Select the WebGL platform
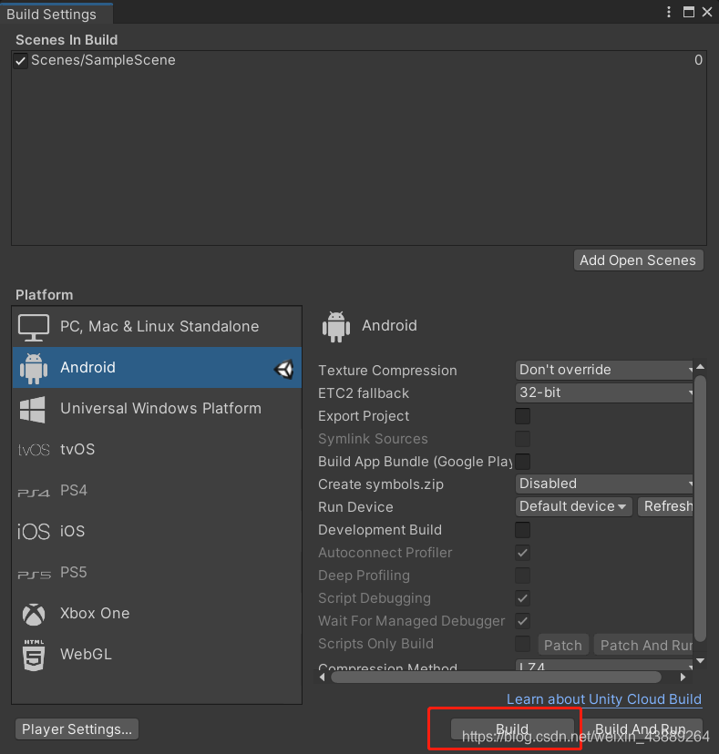Image resolution: width=719 pixels, height=754 pixels. point(157,655)
